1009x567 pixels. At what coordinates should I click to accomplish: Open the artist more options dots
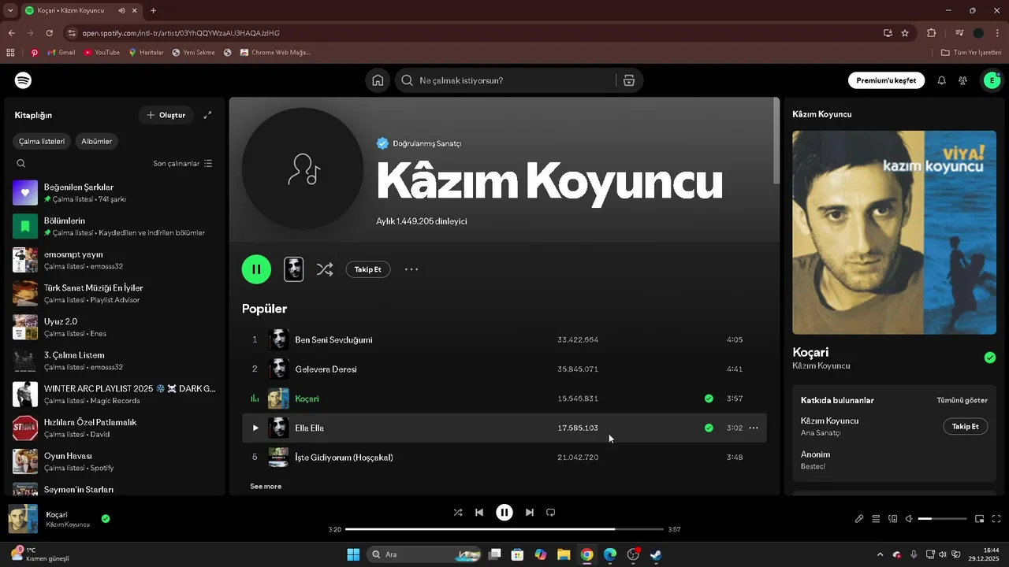[x=411, y=269]
